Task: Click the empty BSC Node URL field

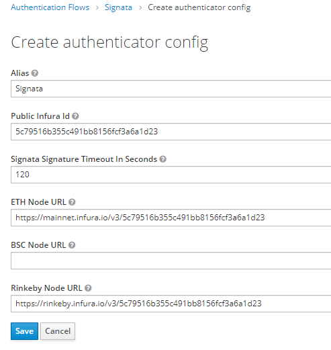Action: (171, 261)
